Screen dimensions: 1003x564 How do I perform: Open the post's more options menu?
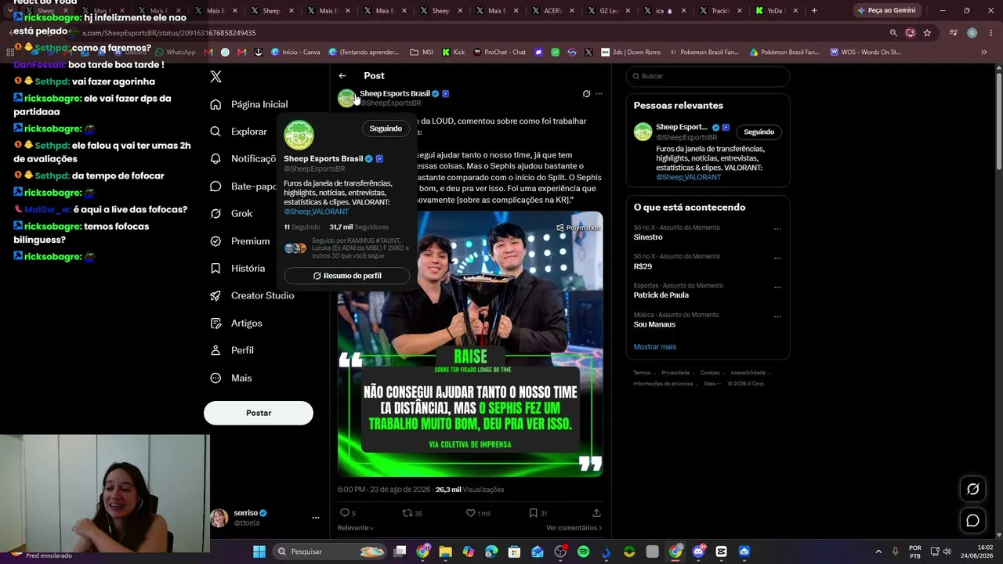pos(599,94)
